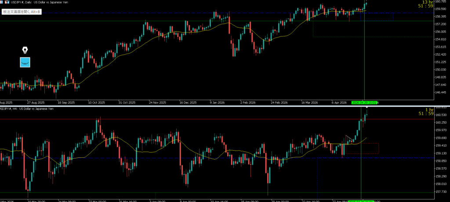Click the divider between Daily and H4 charts
Viewport: 450px width, 202px height.
pos(220,106)
